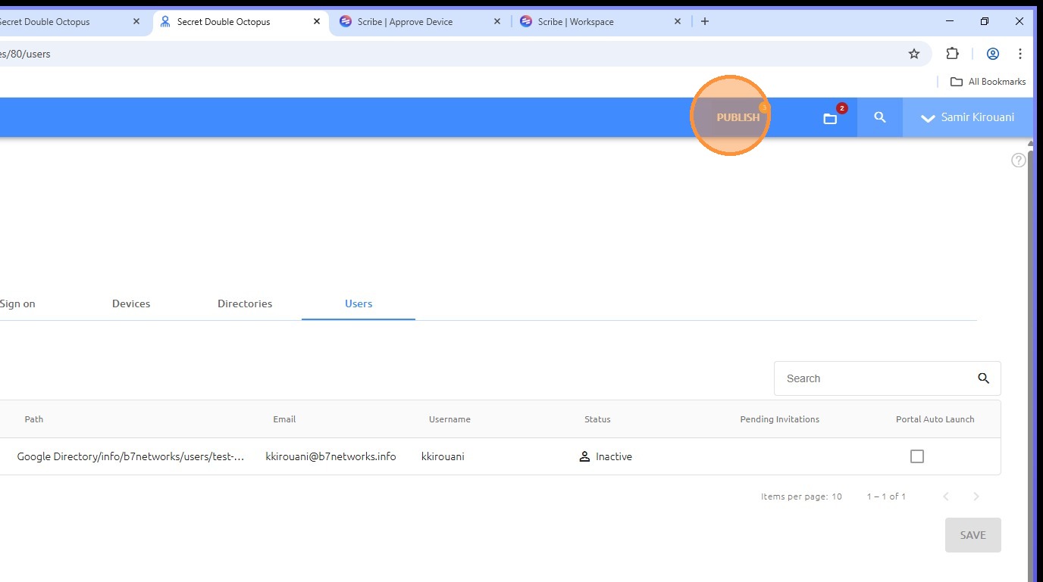Click the help question mark icon

[1019, 160]
